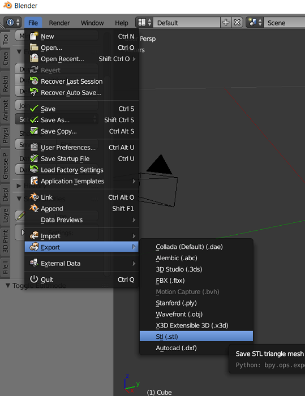Click the Open folder icon
305x396 pixels.
[x=34, y=48]
